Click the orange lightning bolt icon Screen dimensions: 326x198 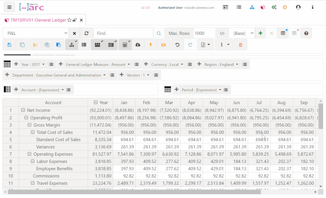click(x=151, y=45)
